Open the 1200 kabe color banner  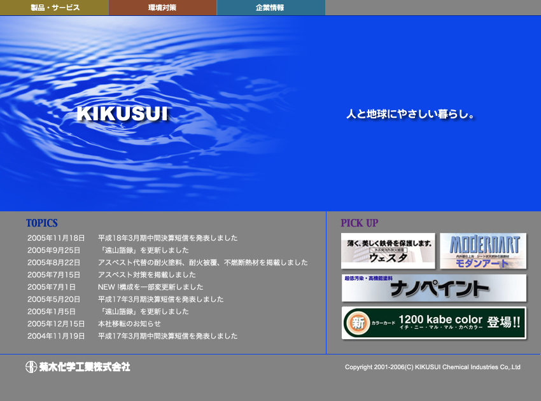433,323
